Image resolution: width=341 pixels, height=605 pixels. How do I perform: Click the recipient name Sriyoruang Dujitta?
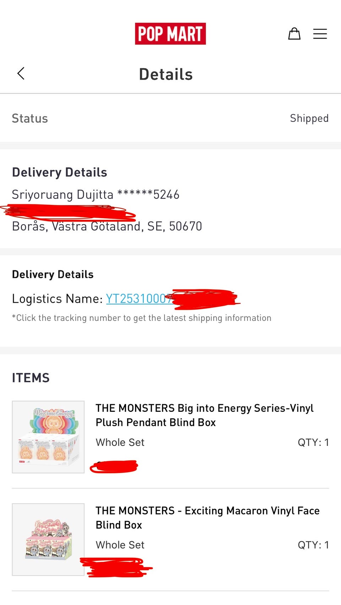63,195
